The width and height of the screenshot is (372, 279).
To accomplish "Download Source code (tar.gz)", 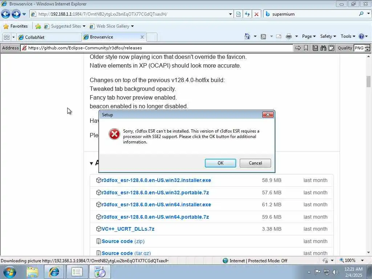I will coord(126,253).
